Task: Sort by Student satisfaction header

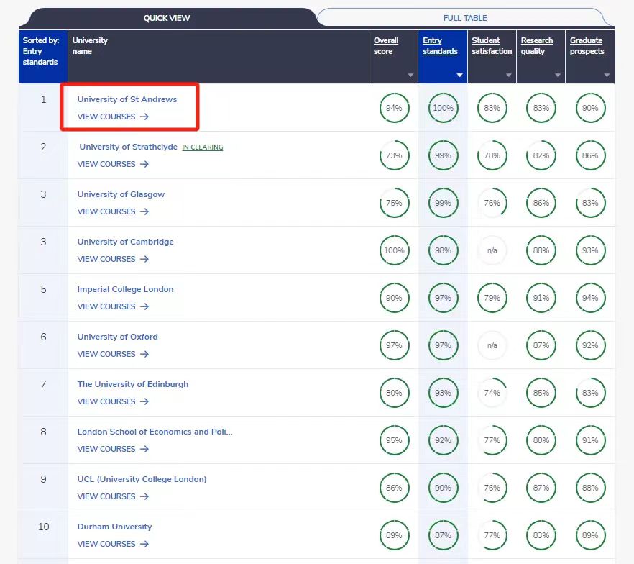Action: click(492, 46)
